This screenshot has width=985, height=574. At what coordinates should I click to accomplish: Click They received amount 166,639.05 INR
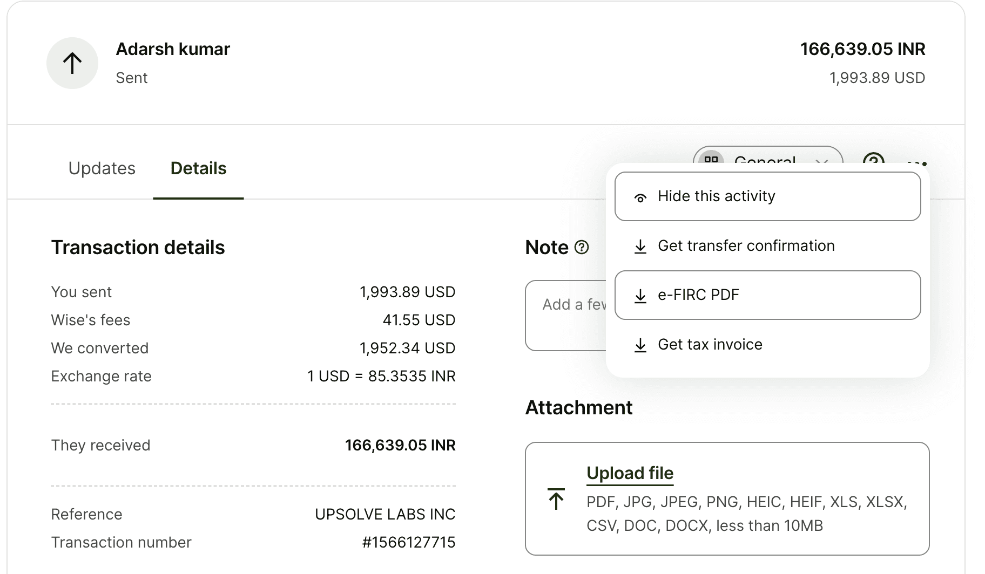point(400,445)
